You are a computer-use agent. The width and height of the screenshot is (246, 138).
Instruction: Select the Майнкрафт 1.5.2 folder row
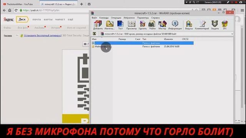point(143,47)
